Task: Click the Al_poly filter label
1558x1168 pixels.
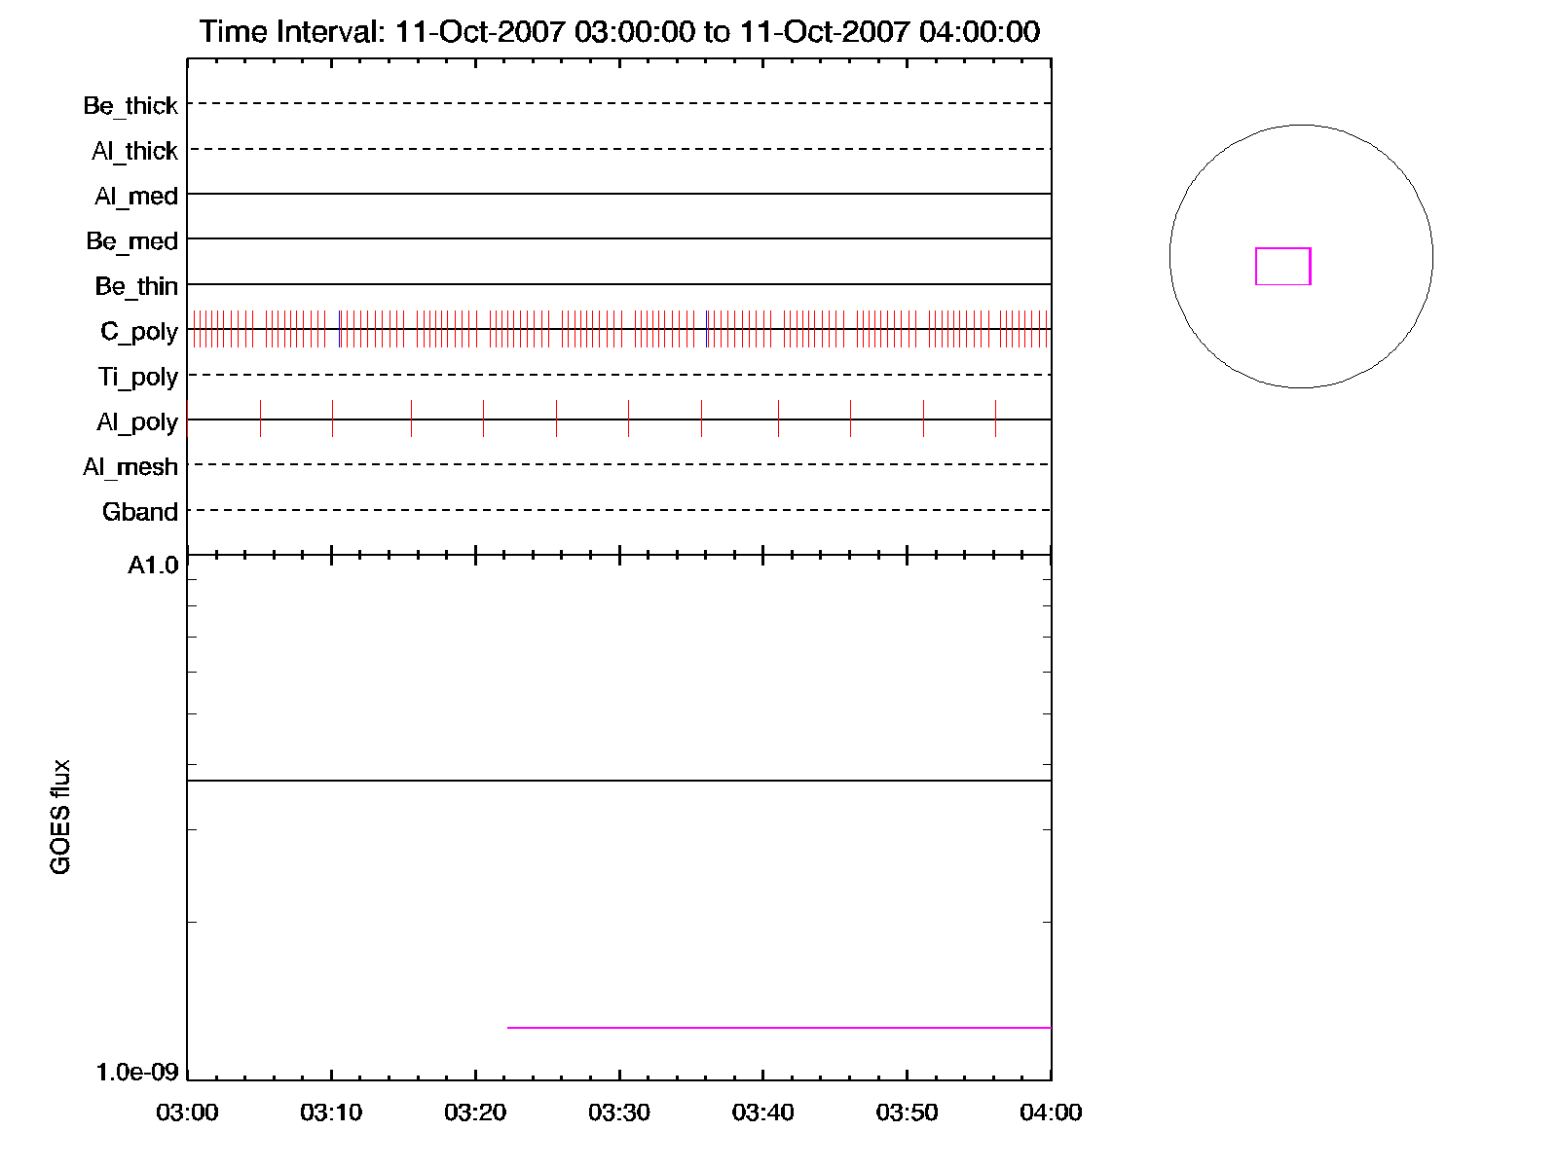Action: coord(137,421)
